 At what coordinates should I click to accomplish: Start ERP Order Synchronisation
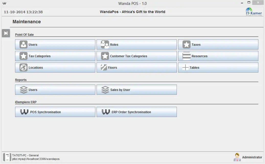(136, 112)
